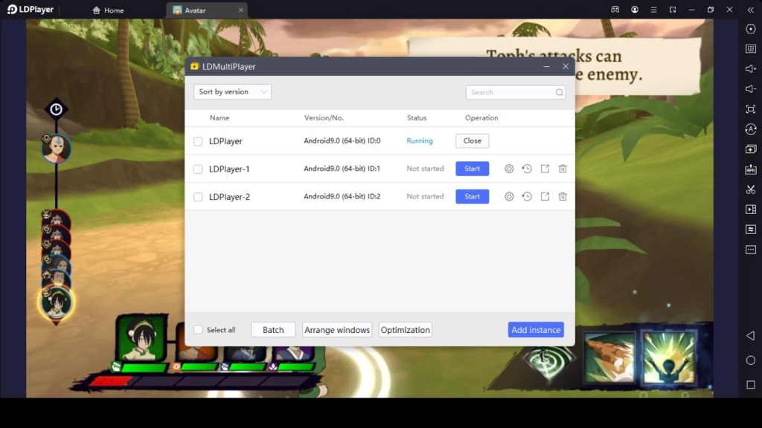Tick the LDPlayer-1 checkbox
The width and height of the screenshot is (762, 428).
tap(198, 169)
